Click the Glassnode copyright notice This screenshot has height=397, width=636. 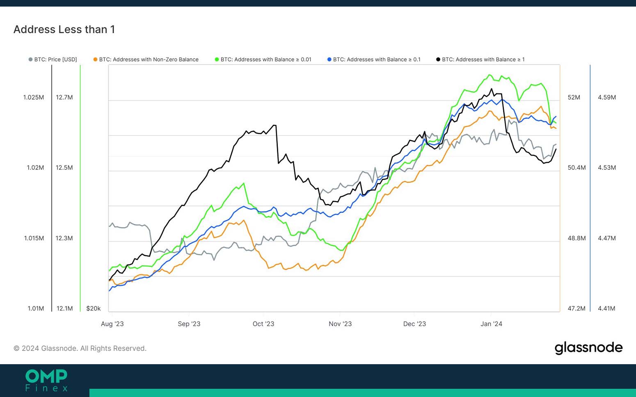[80, 348]
